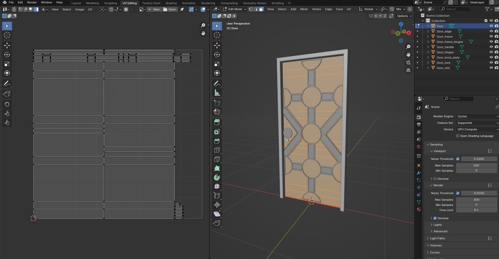Switch to the Shading workspace tab
The height and width of the screenshot is (259, 499).
click(171, 3)
